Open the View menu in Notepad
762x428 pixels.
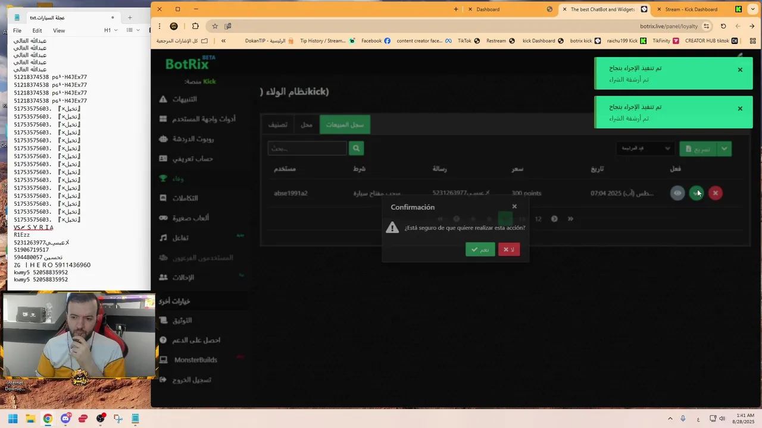pos(59,30)
